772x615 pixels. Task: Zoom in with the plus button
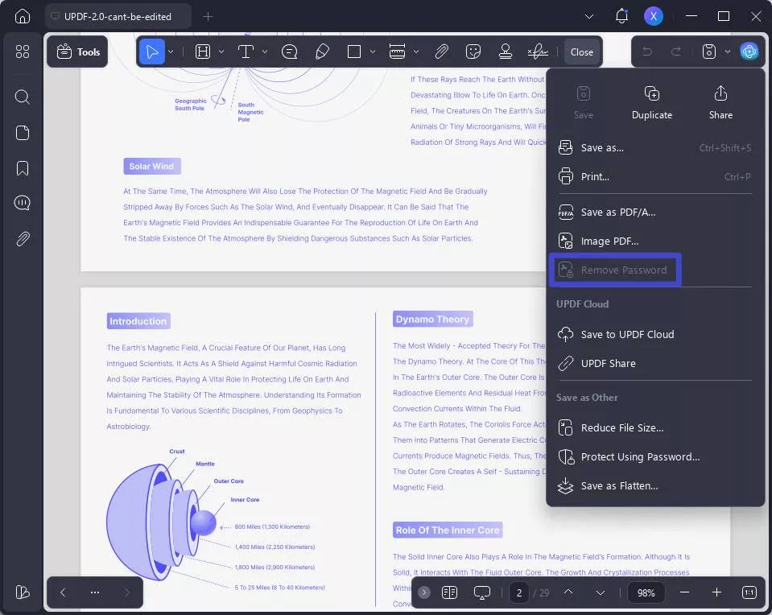(x=716, y=592)
